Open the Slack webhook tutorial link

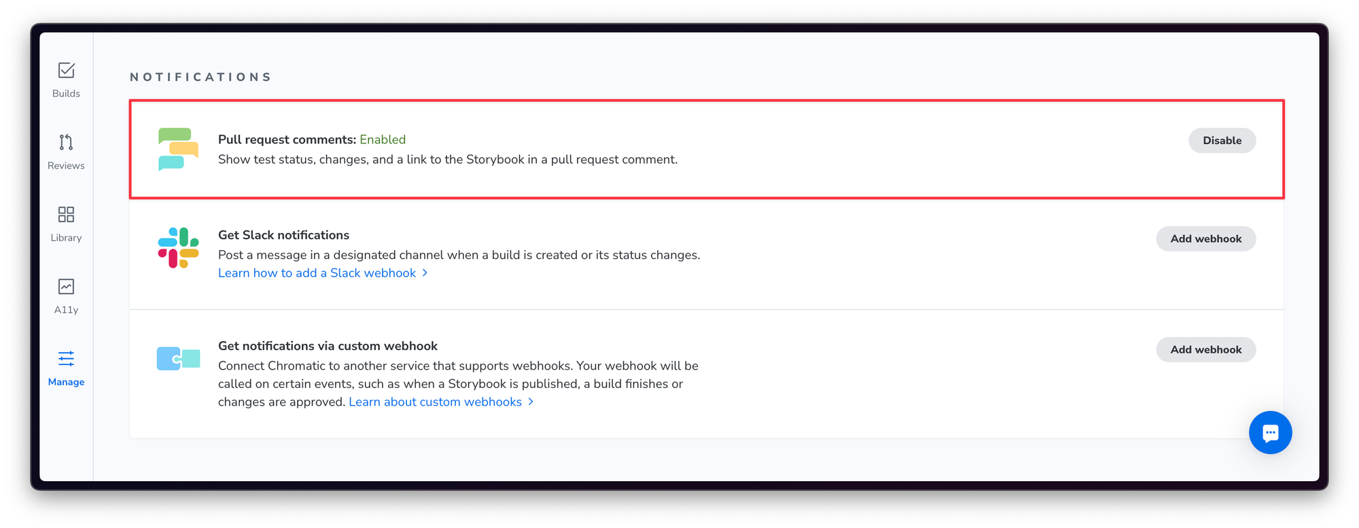[317, 272]
